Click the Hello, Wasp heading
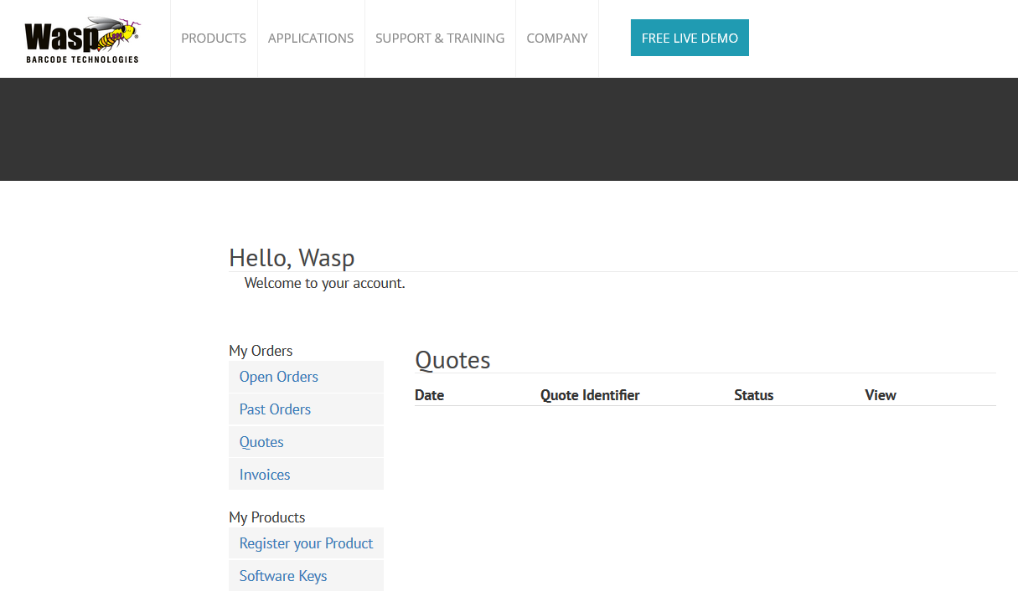This screenshot has height=612, width=1018. point(292,258)
